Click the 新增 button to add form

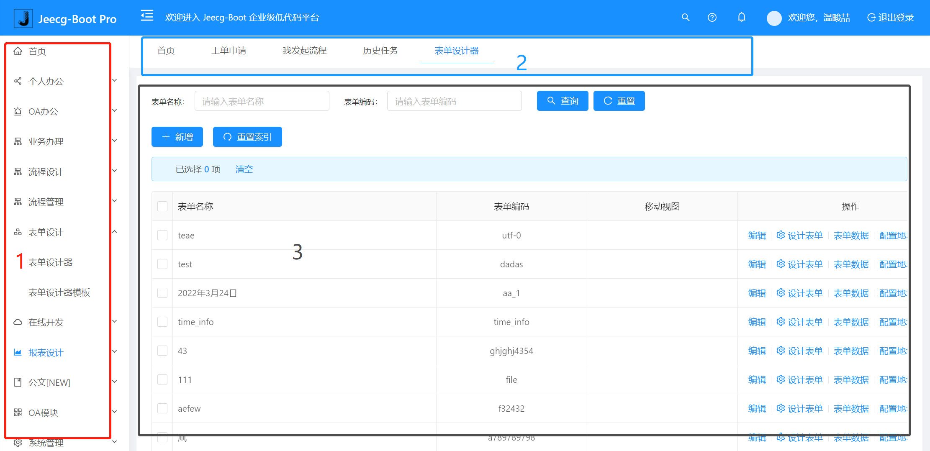coord(177,137)
